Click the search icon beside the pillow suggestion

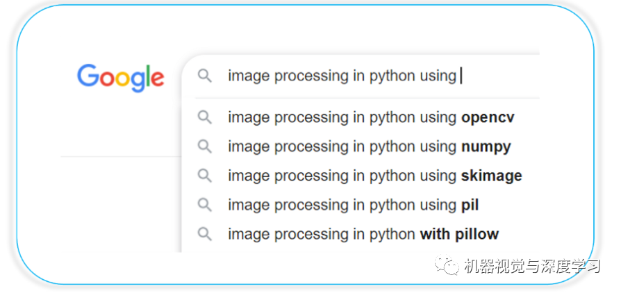pos(205,234)
